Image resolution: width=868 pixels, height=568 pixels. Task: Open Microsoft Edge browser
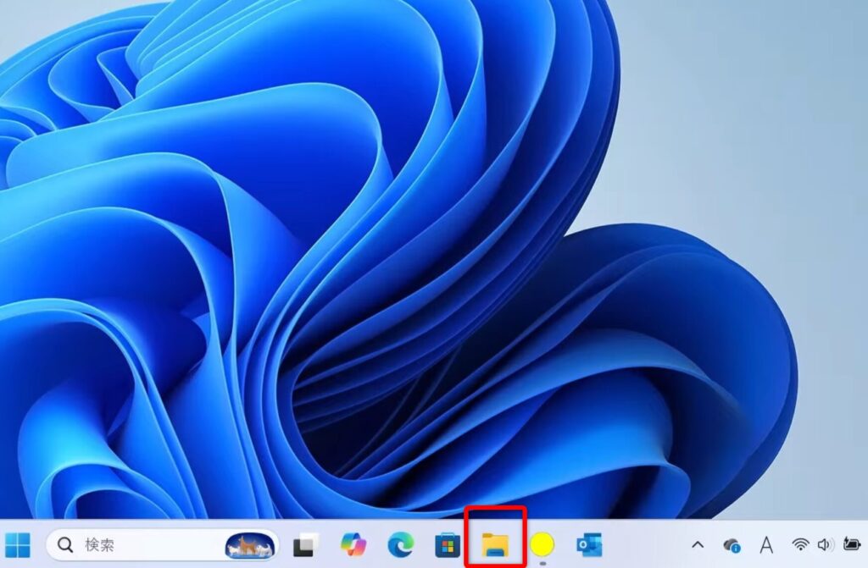(x=400, y=544)
